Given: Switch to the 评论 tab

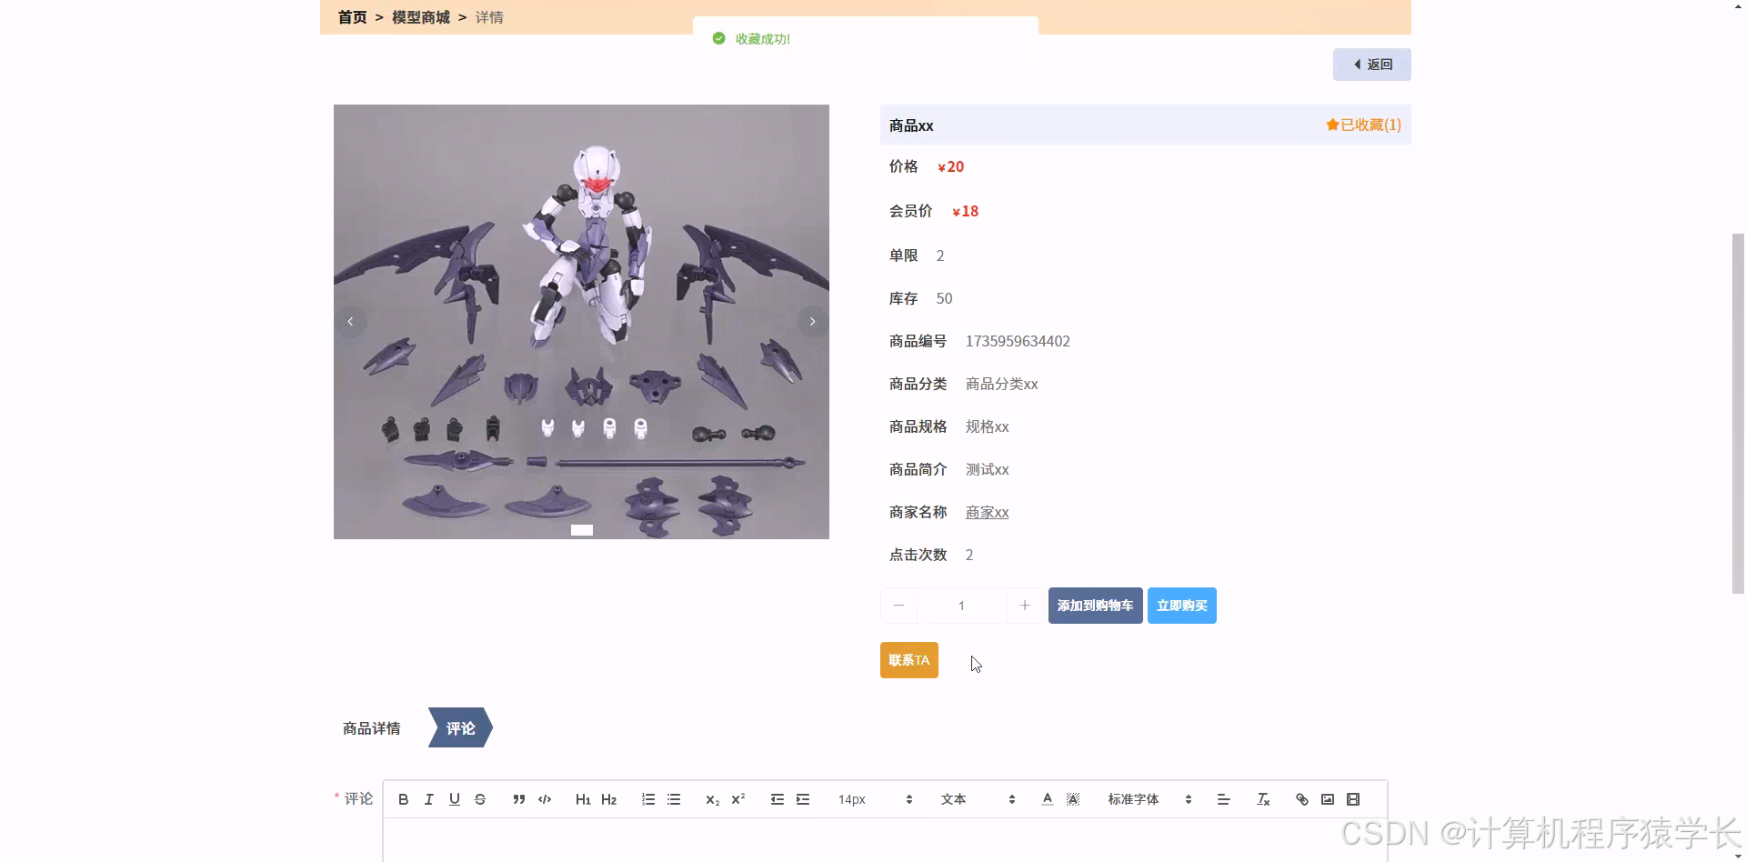Looking at the screenshot, I should pos(459,727).
